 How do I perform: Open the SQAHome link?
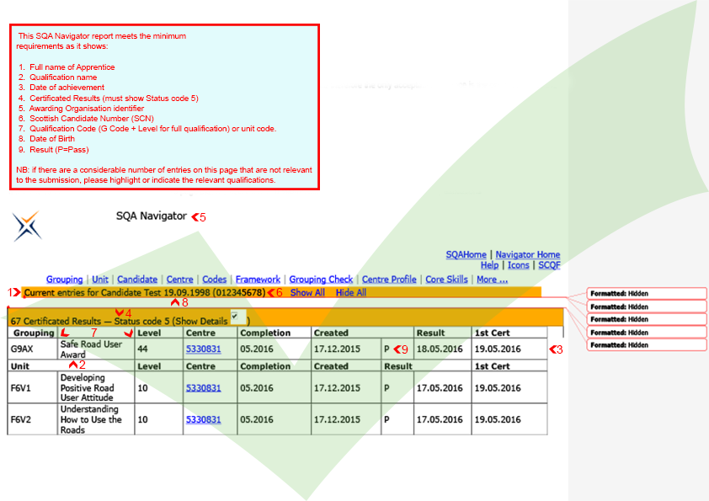(x=466, y=254)
